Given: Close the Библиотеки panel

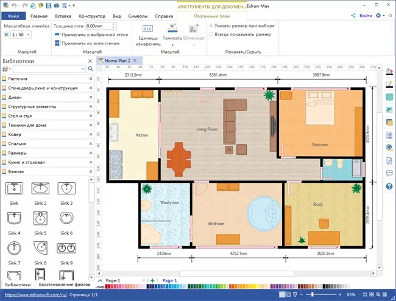Looking at the screenshot, I should click(90, 61).
